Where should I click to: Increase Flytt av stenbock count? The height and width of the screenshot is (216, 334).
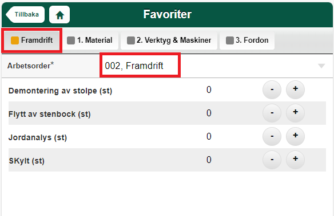pos(295,113)
